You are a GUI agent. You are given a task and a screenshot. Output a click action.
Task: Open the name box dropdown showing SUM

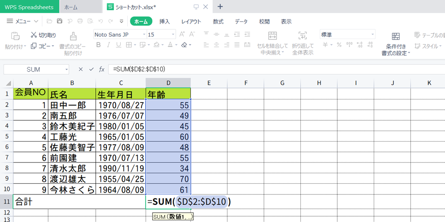pos(66,69)
